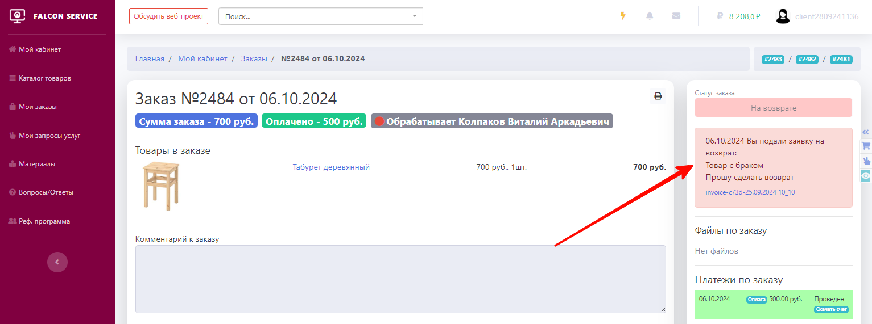Open Табурет деревянный product link
The width and height of the screenshot is (872, 324).
tap(331, 167)
